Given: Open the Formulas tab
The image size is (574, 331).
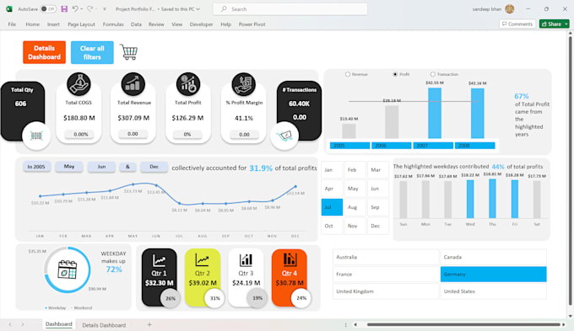Looking at the screenshot, I should (x=113, y=24).
